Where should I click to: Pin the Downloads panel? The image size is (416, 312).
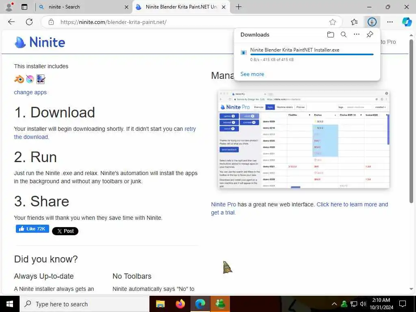pos(370,35)
